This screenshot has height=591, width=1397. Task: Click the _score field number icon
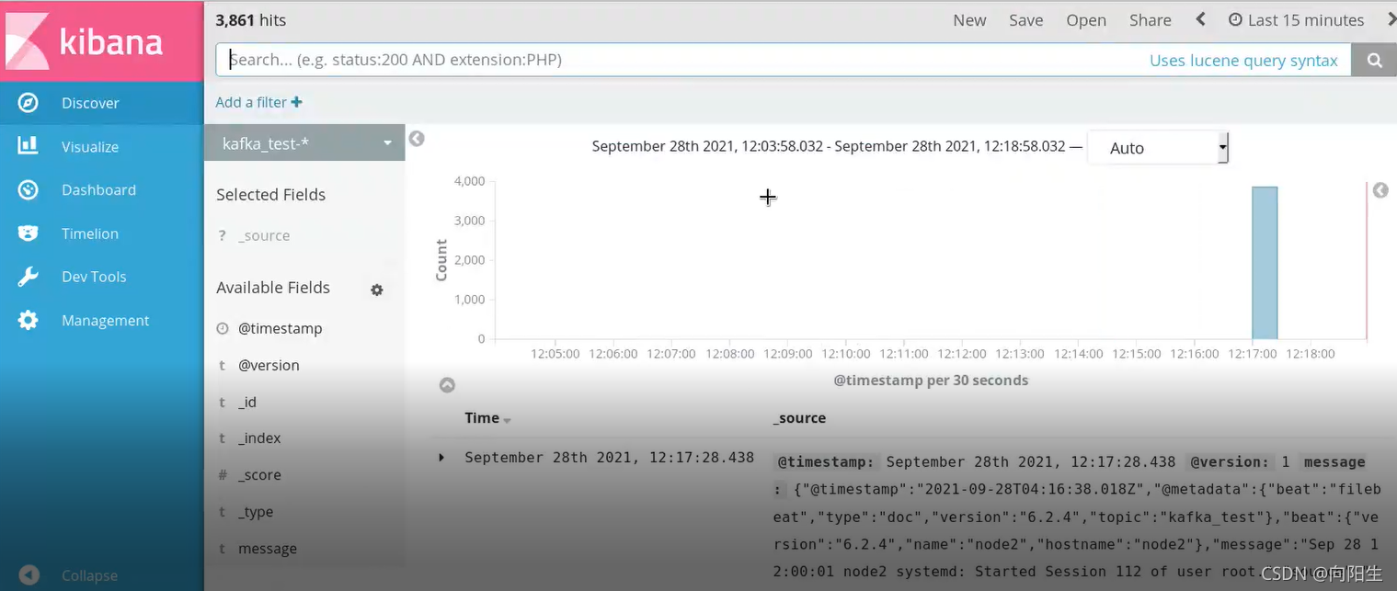click(222, 475)
